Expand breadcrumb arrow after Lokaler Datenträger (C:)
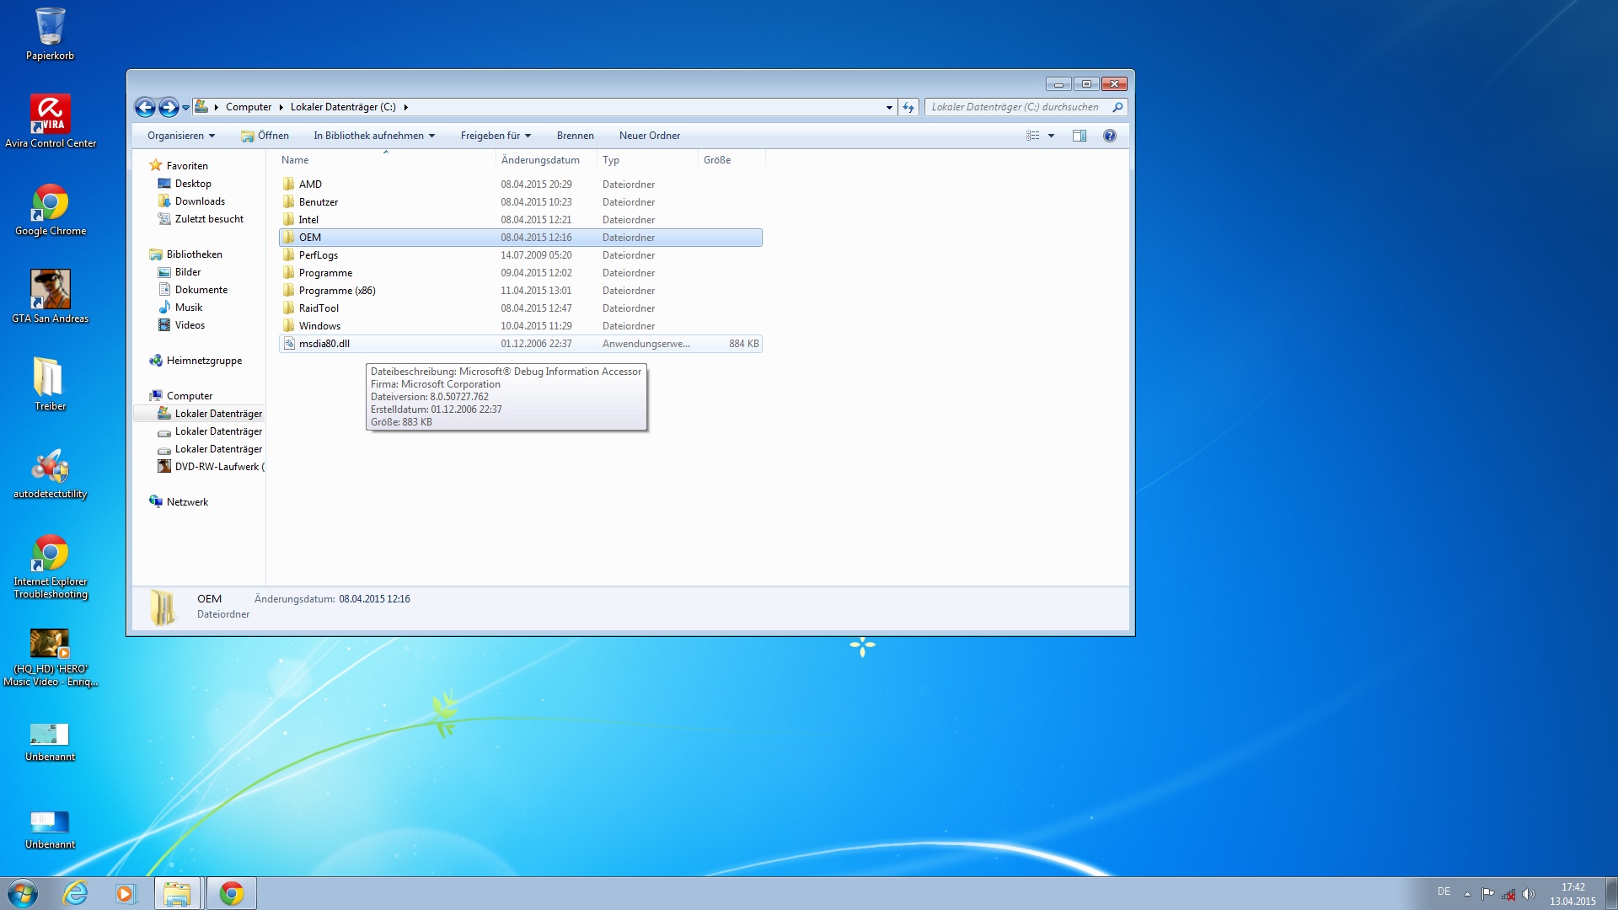 pos(406,107)
